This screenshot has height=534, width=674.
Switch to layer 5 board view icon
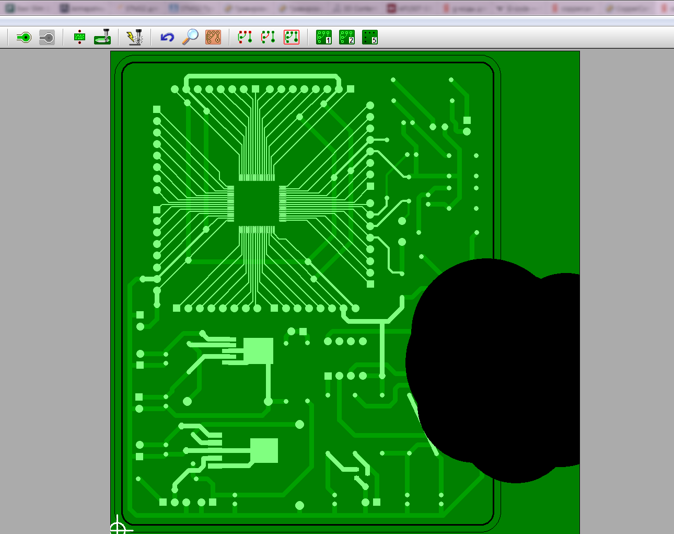[x=370, y=37]
